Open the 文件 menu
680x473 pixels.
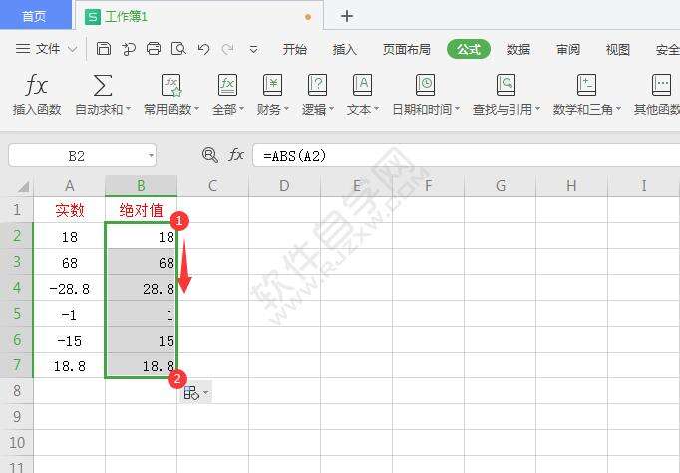click(48, 49)
